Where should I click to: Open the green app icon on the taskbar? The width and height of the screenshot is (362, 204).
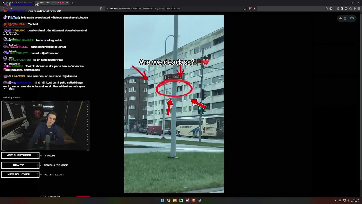click(x=181, y=201)
